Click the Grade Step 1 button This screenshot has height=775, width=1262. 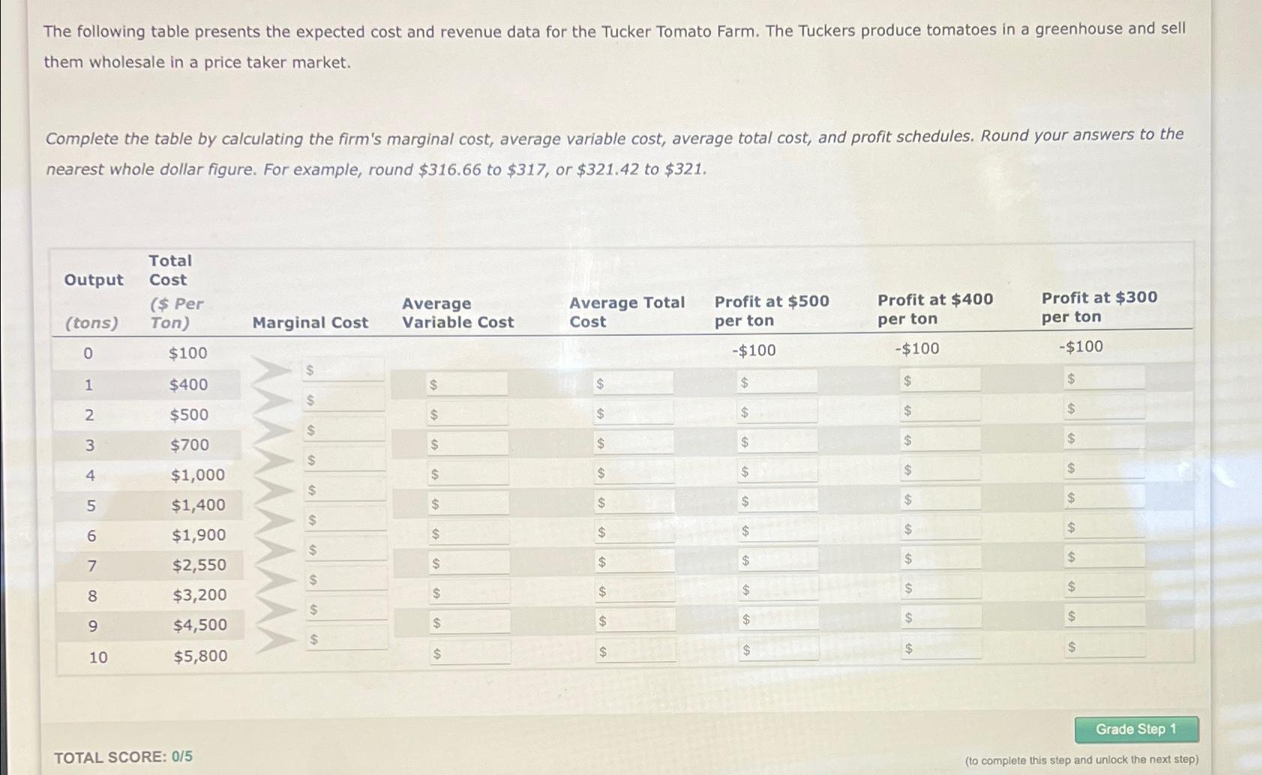(1135, 728)
